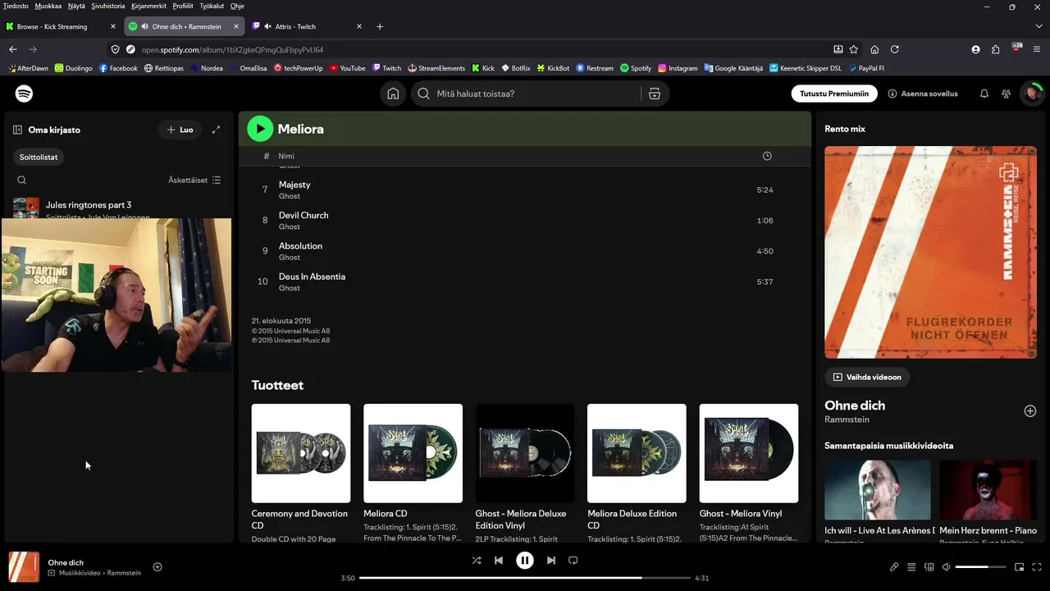Adjust the volume slider
Screen dimensions: 1050x591
pos(980,567)
